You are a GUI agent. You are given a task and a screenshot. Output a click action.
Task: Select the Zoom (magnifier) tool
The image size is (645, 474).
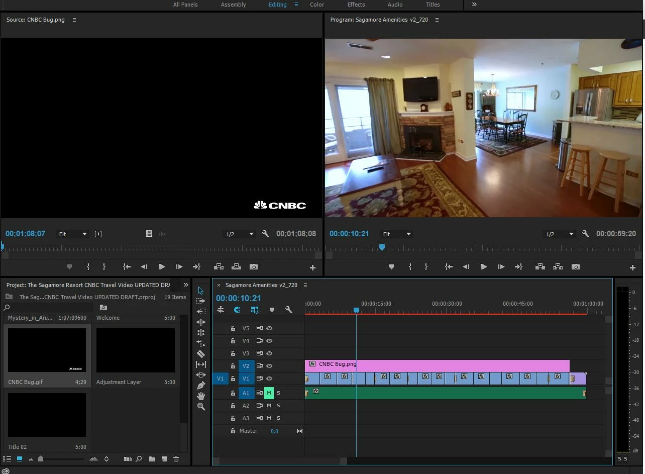201,407
